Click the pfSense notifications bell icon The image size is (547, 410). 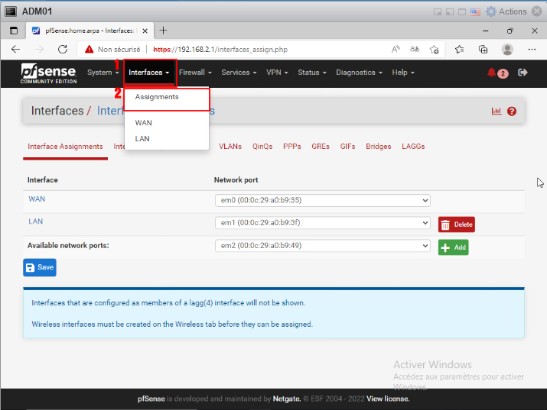tap(492, 73)
